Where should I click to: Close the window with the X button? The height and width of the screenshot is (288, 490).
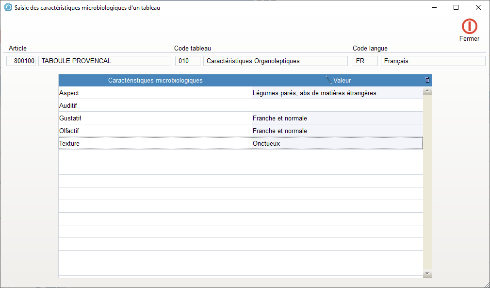pyautogui.click(x=478, y=7)
